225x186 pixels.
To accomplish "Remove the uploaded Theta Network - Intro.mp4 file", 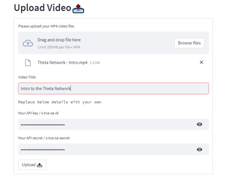I will pos(202,62).
